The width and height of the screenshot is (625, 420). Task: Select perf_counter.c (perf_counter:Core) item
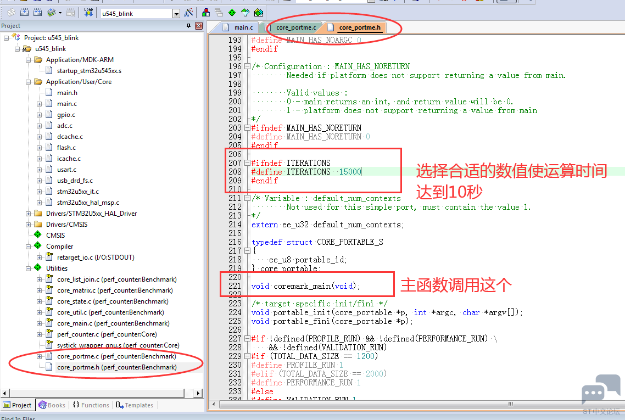point(107,334)
